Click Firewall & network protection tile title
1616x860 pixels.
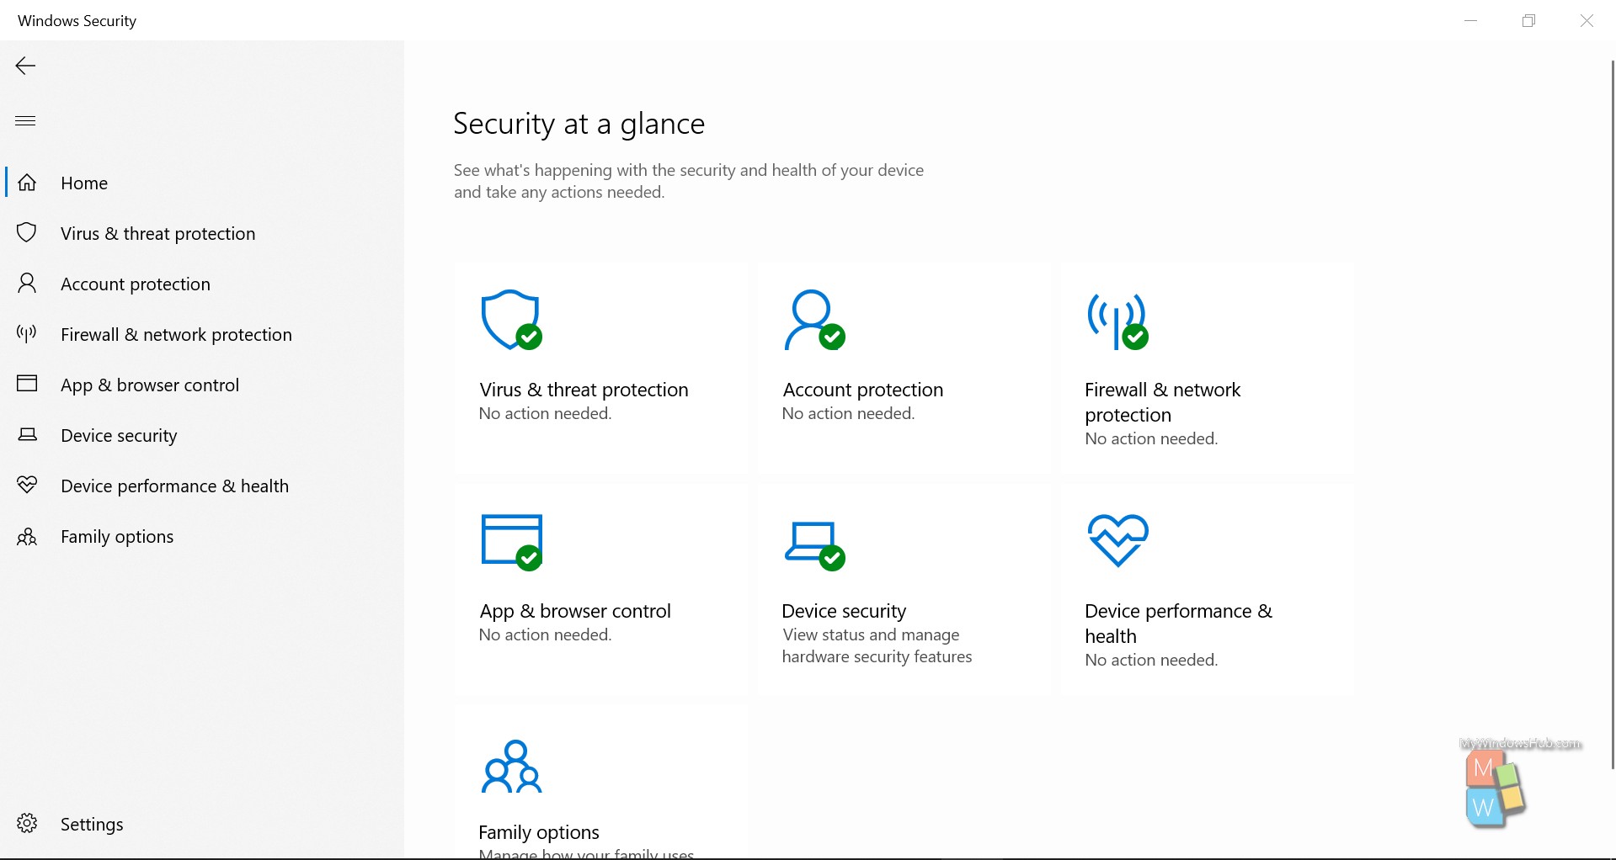coord(1162,402)
